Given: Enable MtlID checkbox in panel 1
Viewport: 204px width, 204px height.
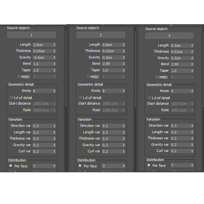Looking at the screenshot, I should pyautogui.click(x=19, y=76).
